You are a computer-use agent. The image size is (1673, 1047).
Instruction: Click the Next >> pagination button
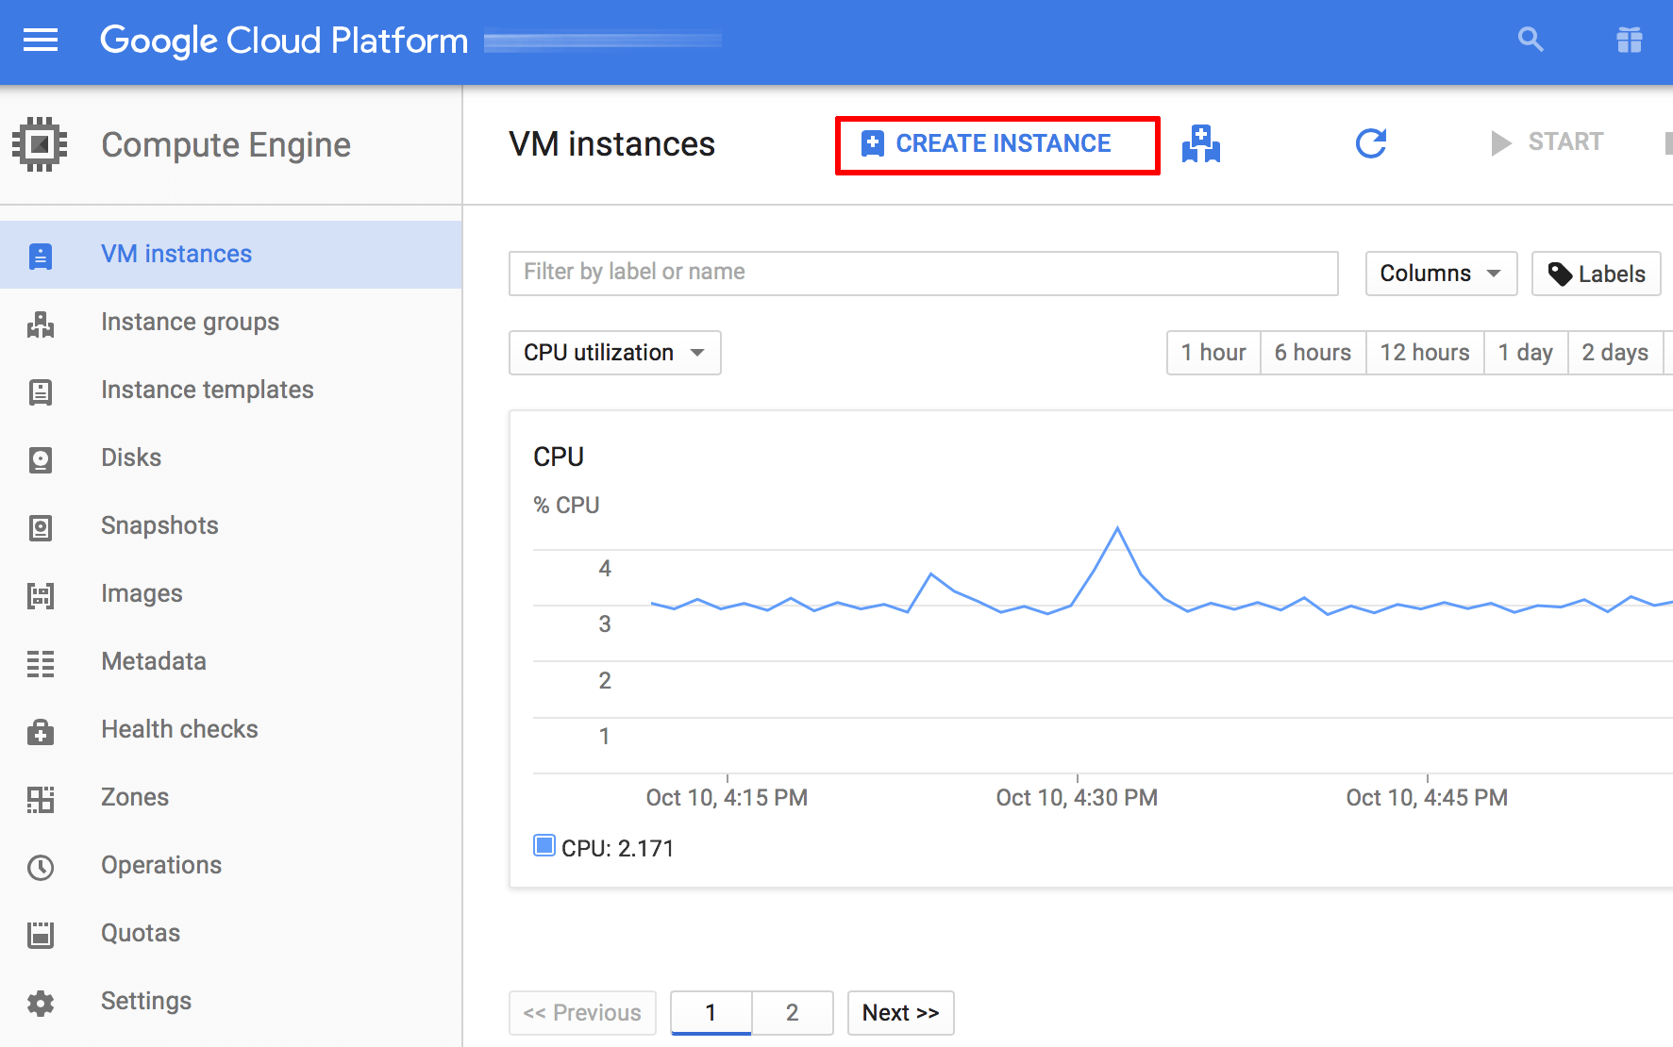900,1013
